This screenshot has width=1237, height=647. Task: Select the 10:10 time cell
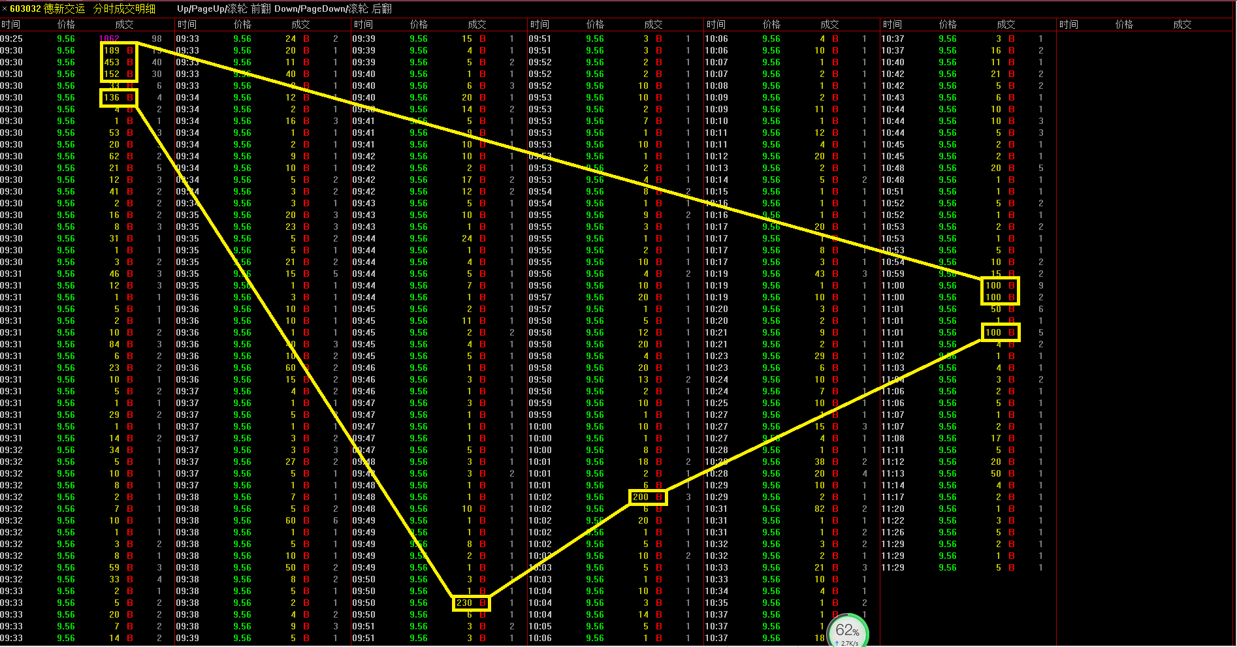click(x=716, y=121)
